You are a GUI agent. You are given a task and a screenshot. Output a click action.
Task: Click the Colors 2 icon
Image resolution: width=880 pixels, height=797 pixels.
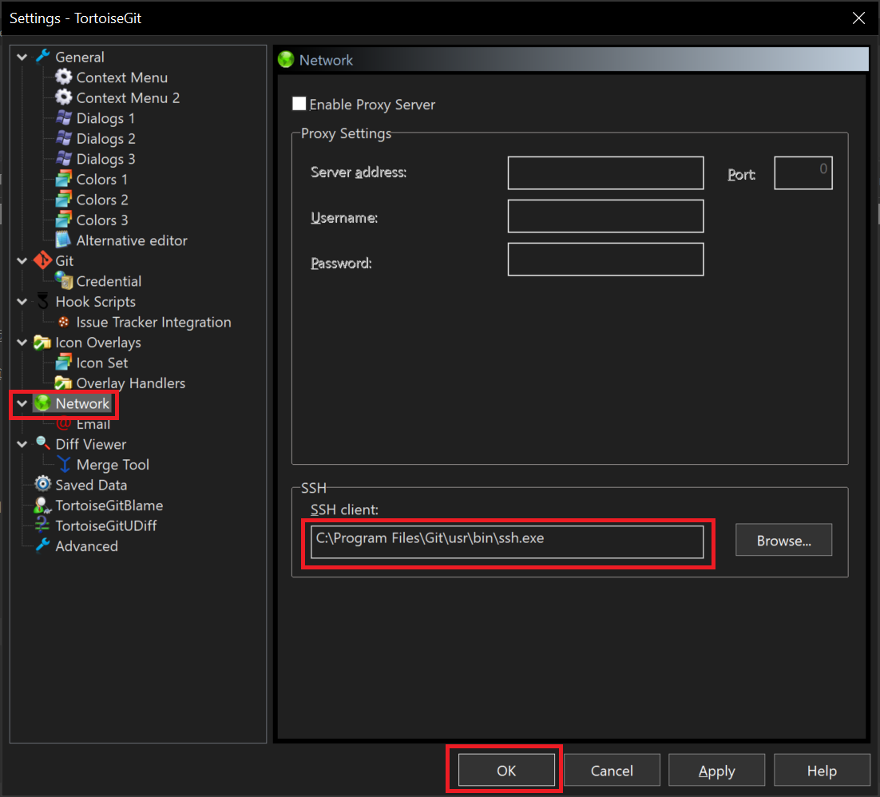(63, 200)
